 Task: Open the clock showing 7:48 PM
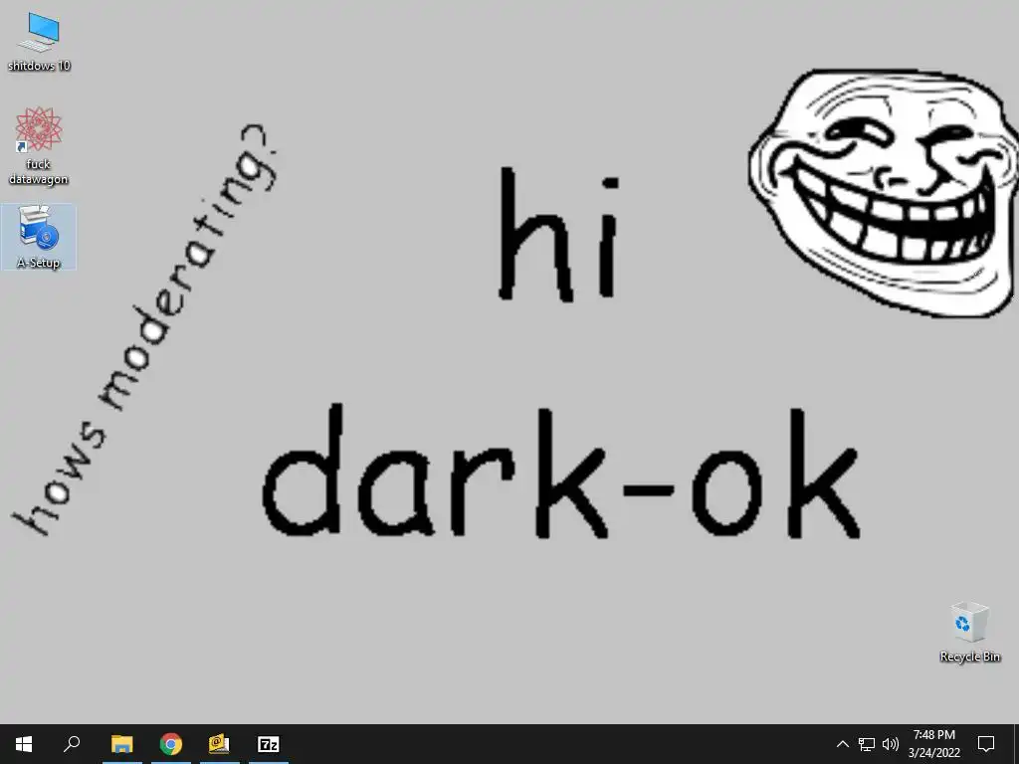click(933, 744)
